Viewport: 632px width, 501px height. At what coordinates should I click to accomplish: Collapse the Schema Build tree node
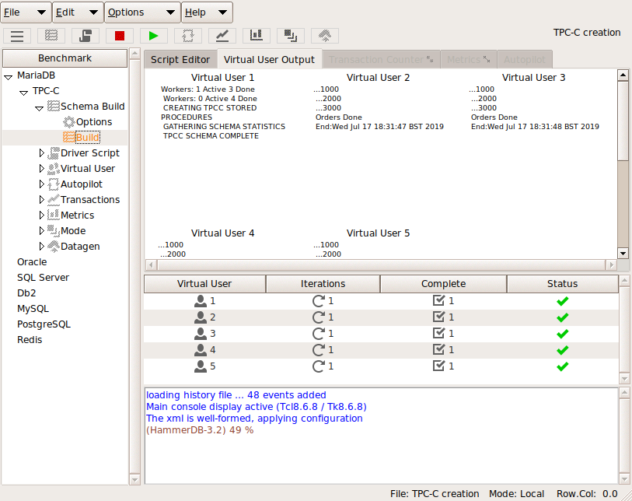(39, 107)
